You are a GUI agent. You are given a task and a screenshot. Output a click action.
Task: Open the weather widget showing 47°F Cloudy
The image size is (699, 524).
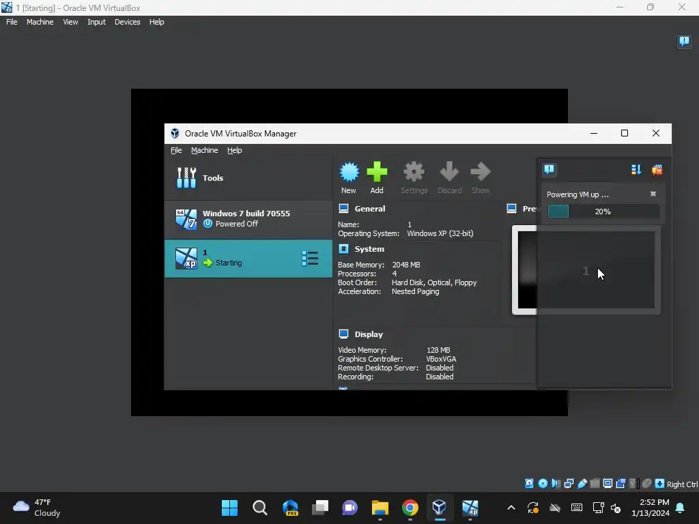coord(37,508)
